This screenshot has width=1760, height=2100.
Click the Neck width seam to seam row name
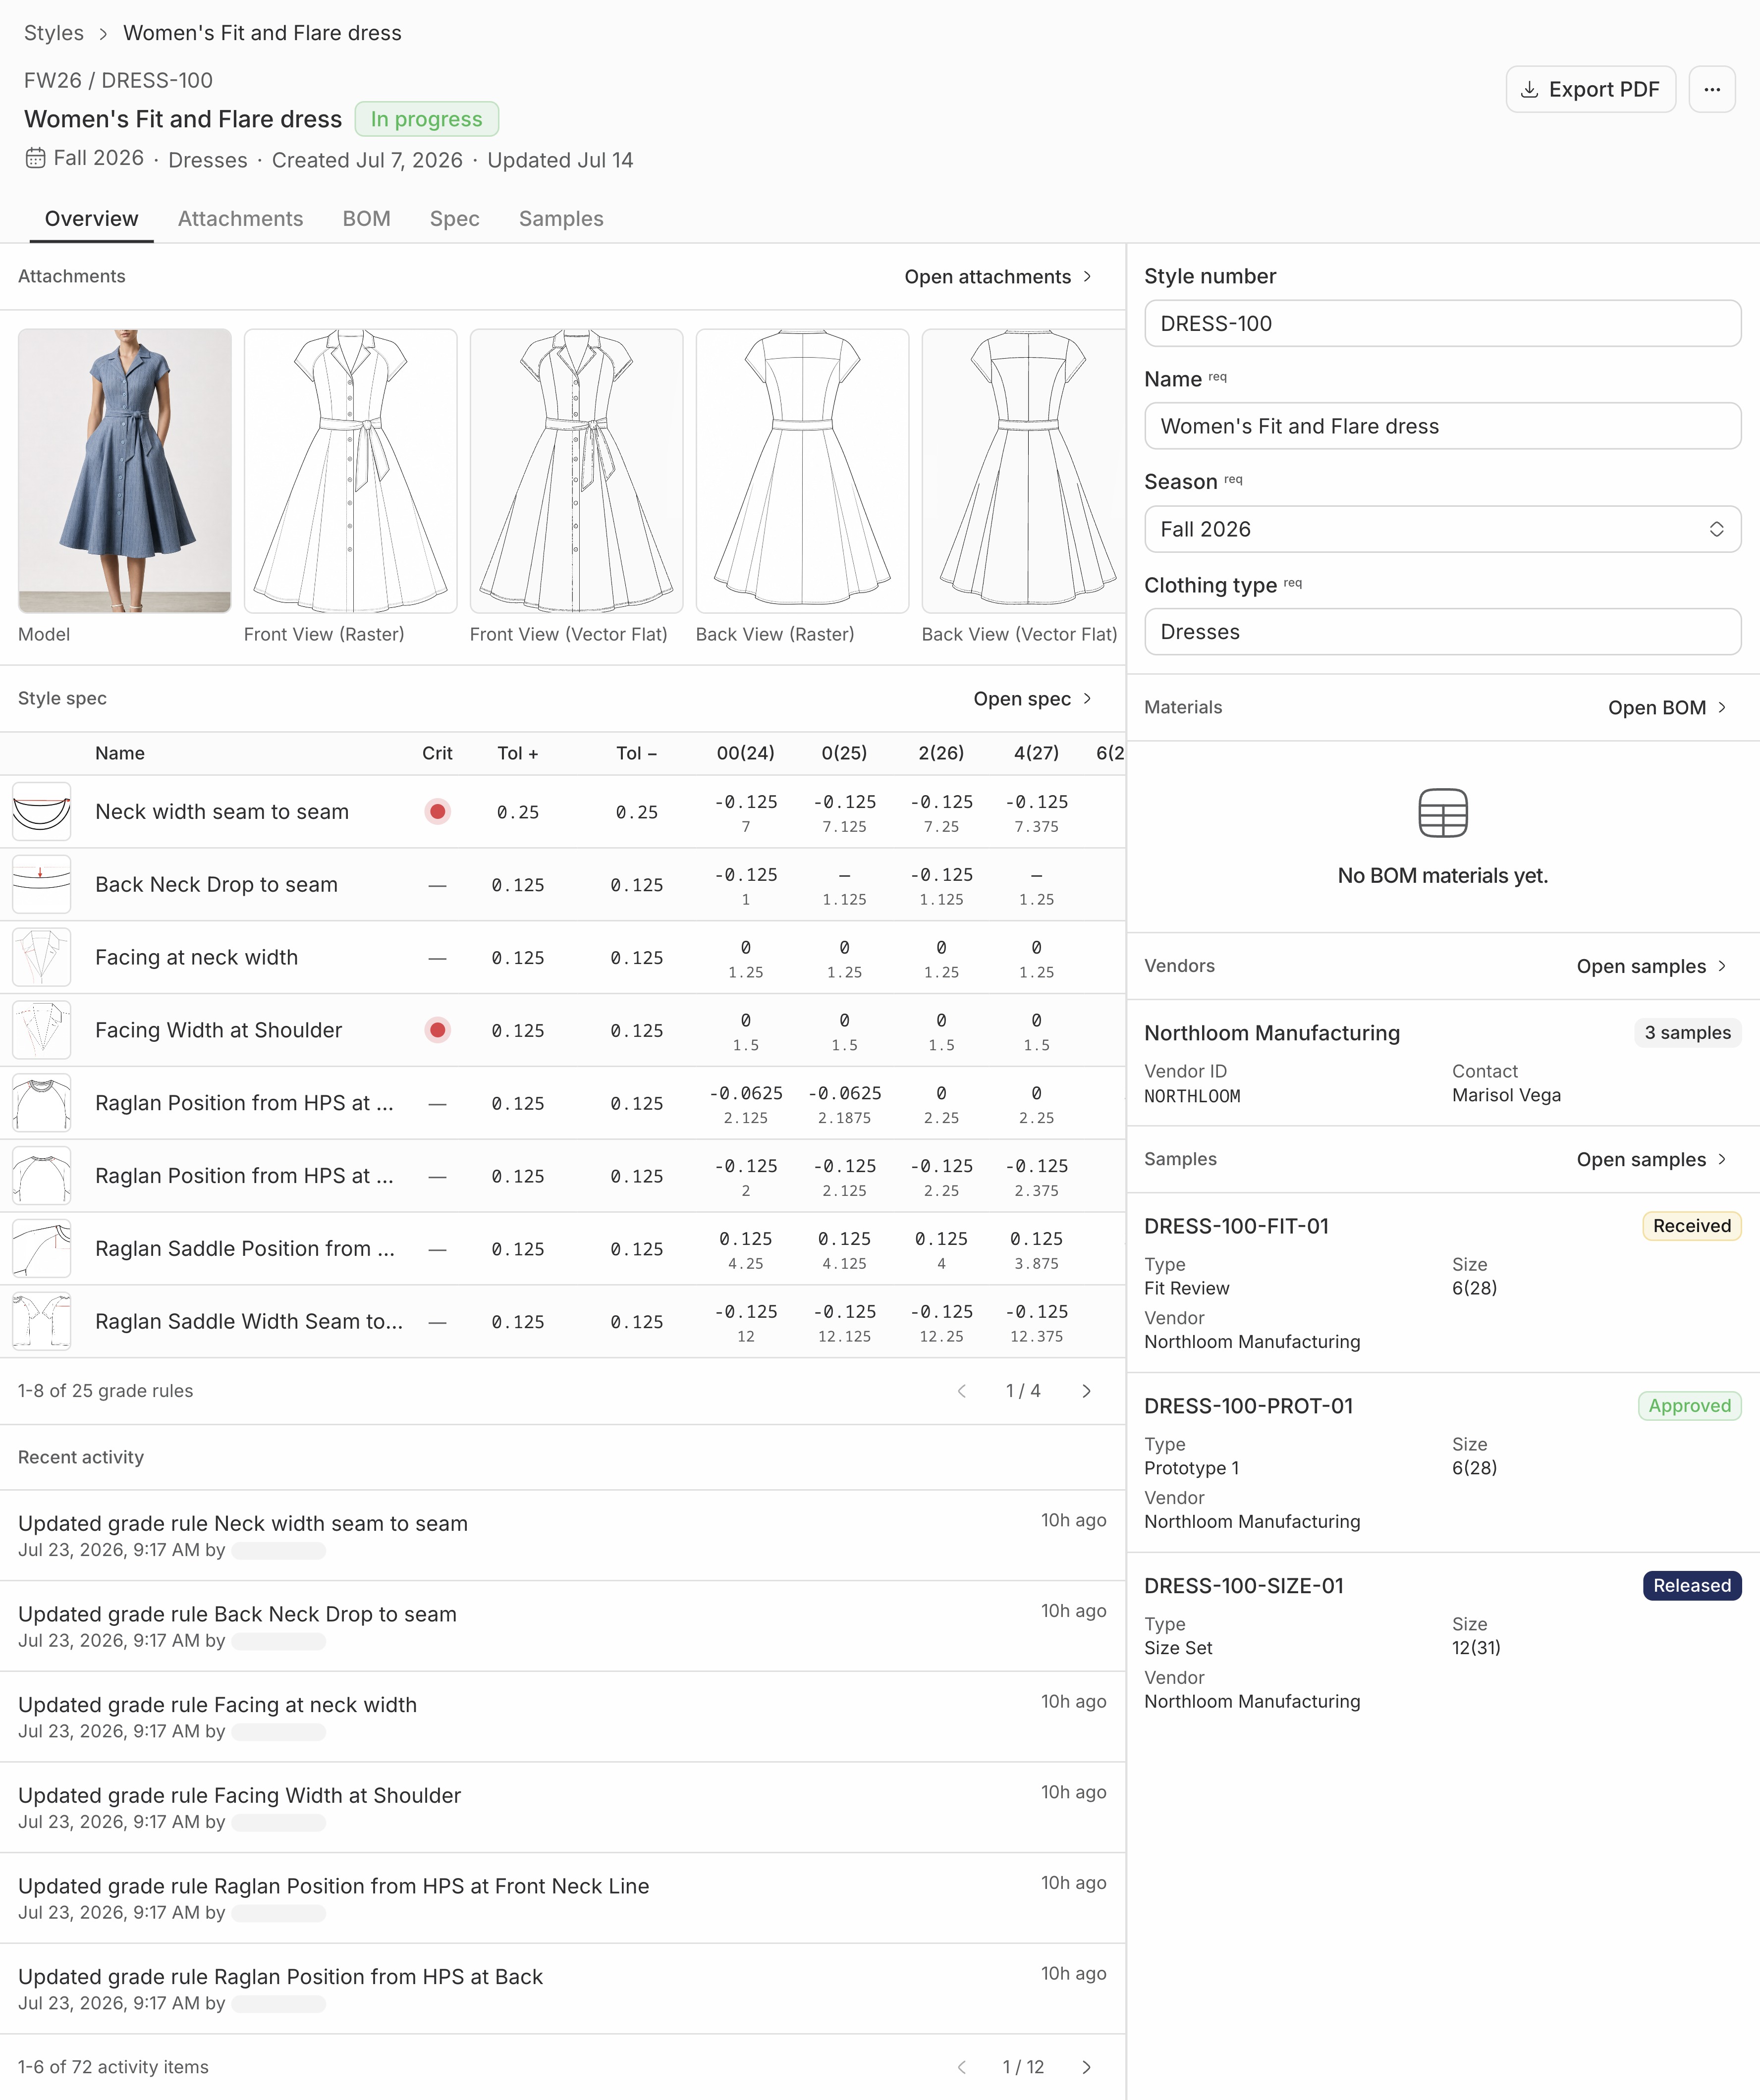point(222,812)
